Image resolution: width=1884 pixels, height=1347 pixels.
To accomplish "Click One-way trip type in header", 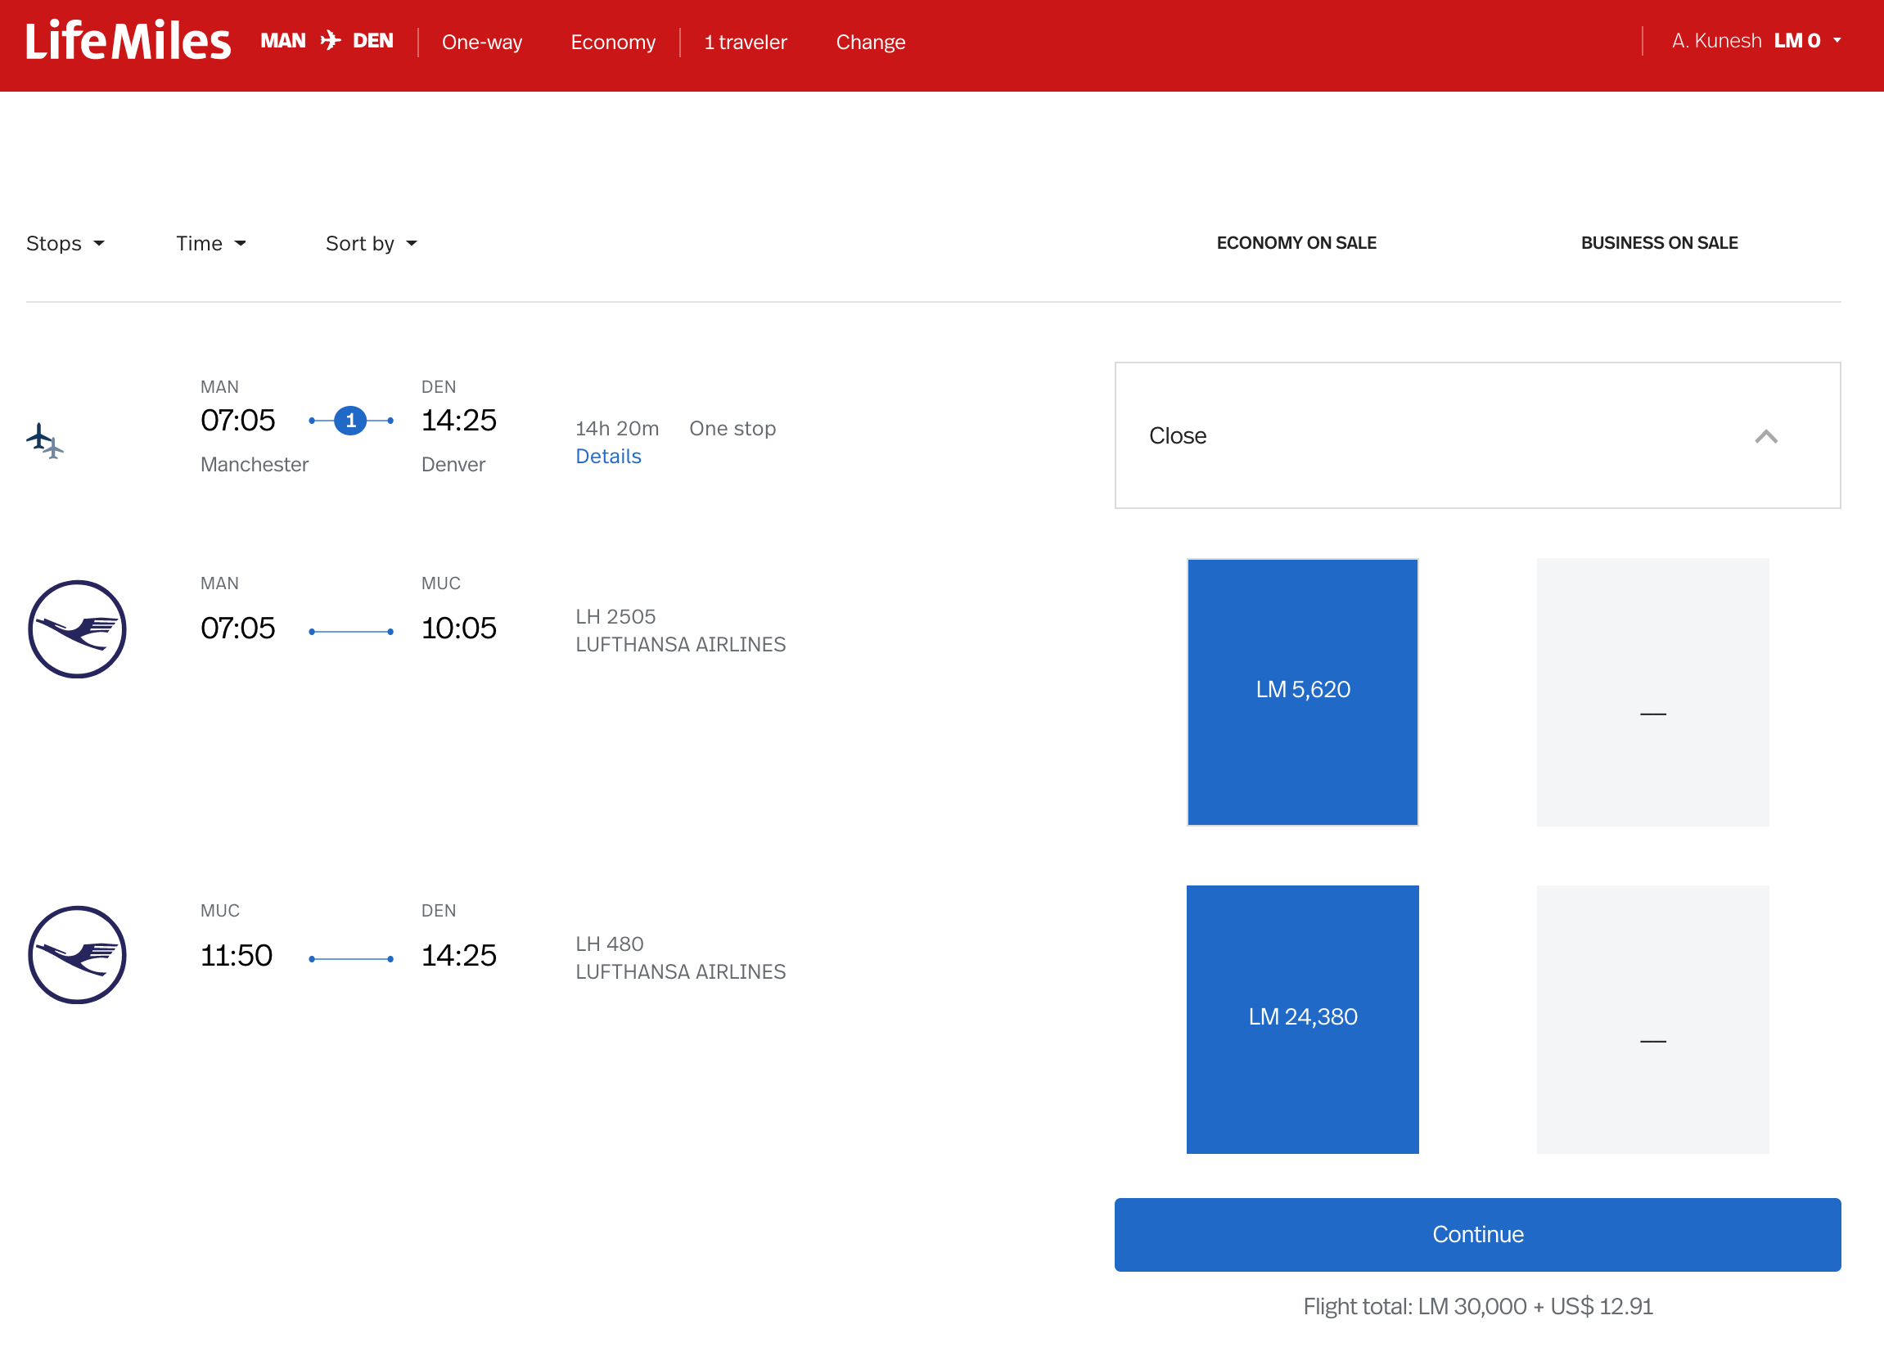I will 482,43.
